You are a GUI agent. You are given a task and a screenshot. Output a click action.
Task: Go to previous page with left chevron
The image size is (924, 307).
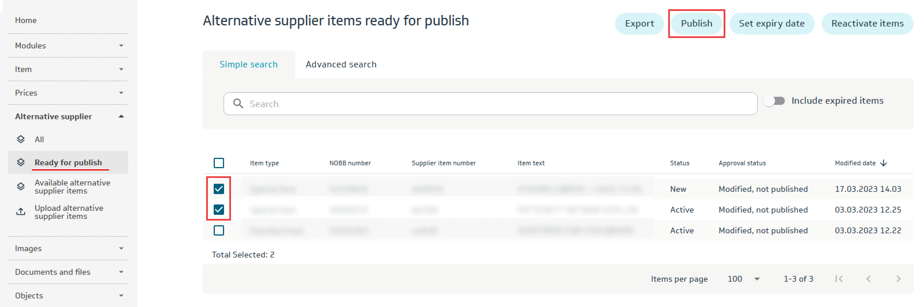868,279
